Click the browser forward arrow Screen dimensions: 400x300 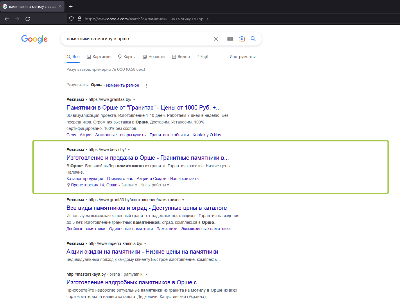(17, 19)
